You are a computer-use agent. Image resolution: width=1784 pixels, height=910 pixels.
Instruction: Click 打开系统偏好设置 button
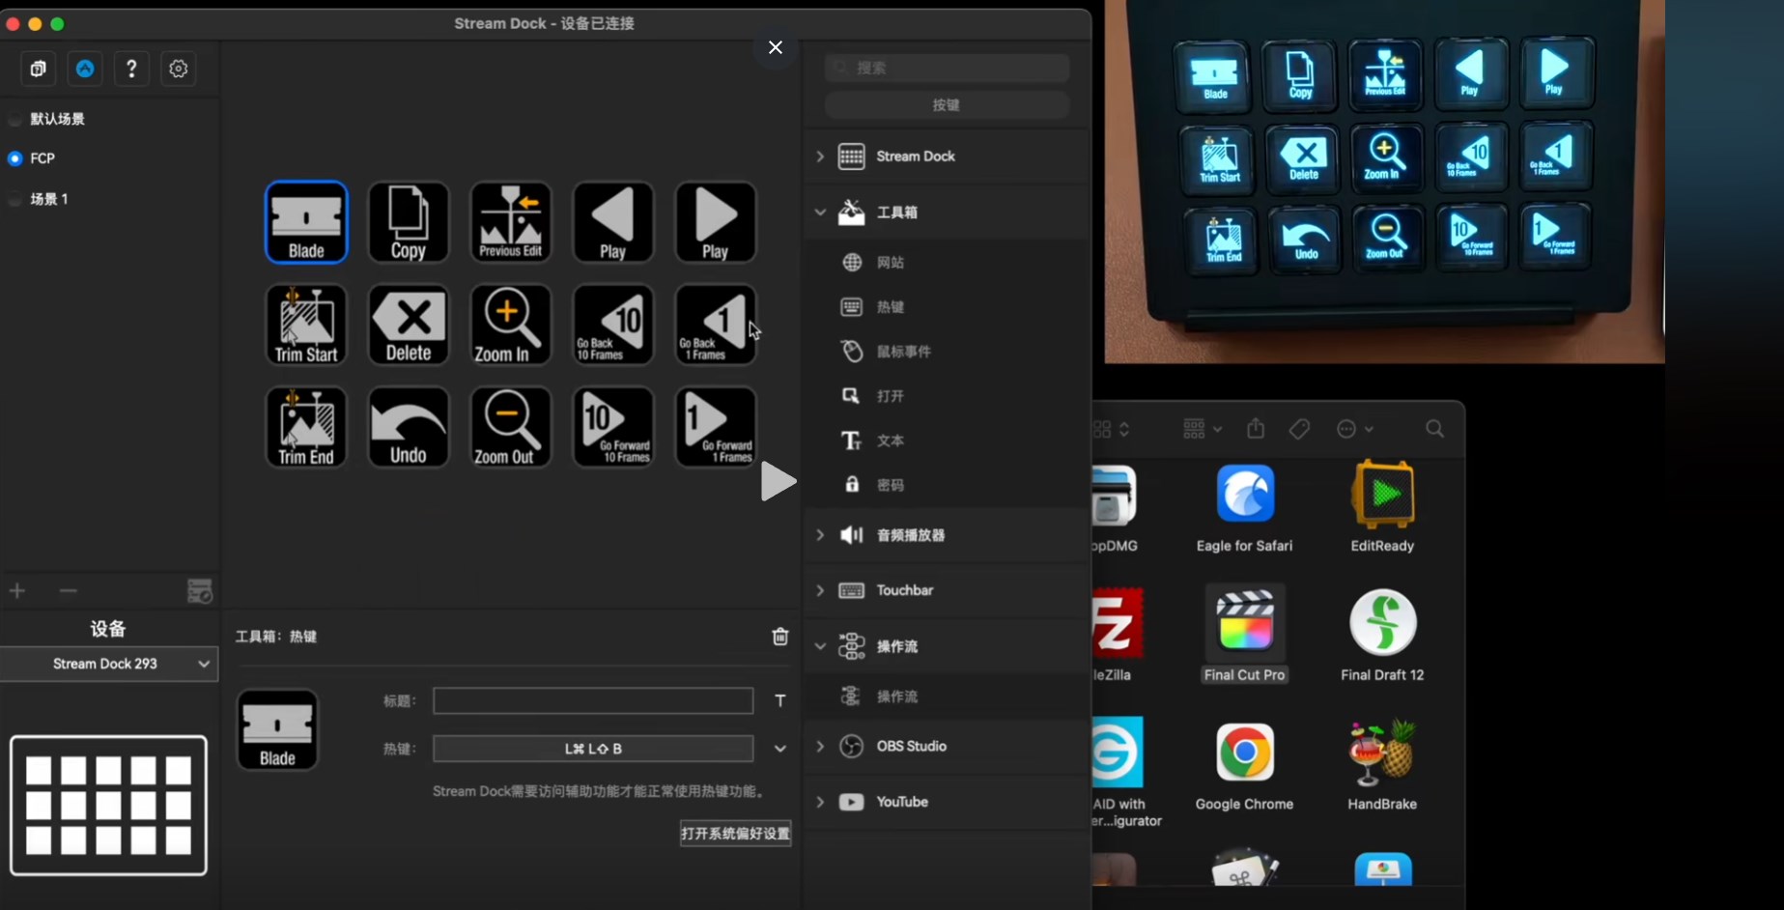pos(736,834)
